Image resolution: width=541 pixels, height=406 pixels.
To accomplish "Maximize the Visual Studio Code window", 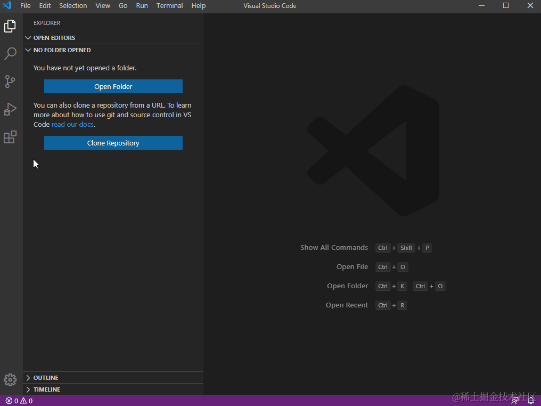I will pos(506,5).
